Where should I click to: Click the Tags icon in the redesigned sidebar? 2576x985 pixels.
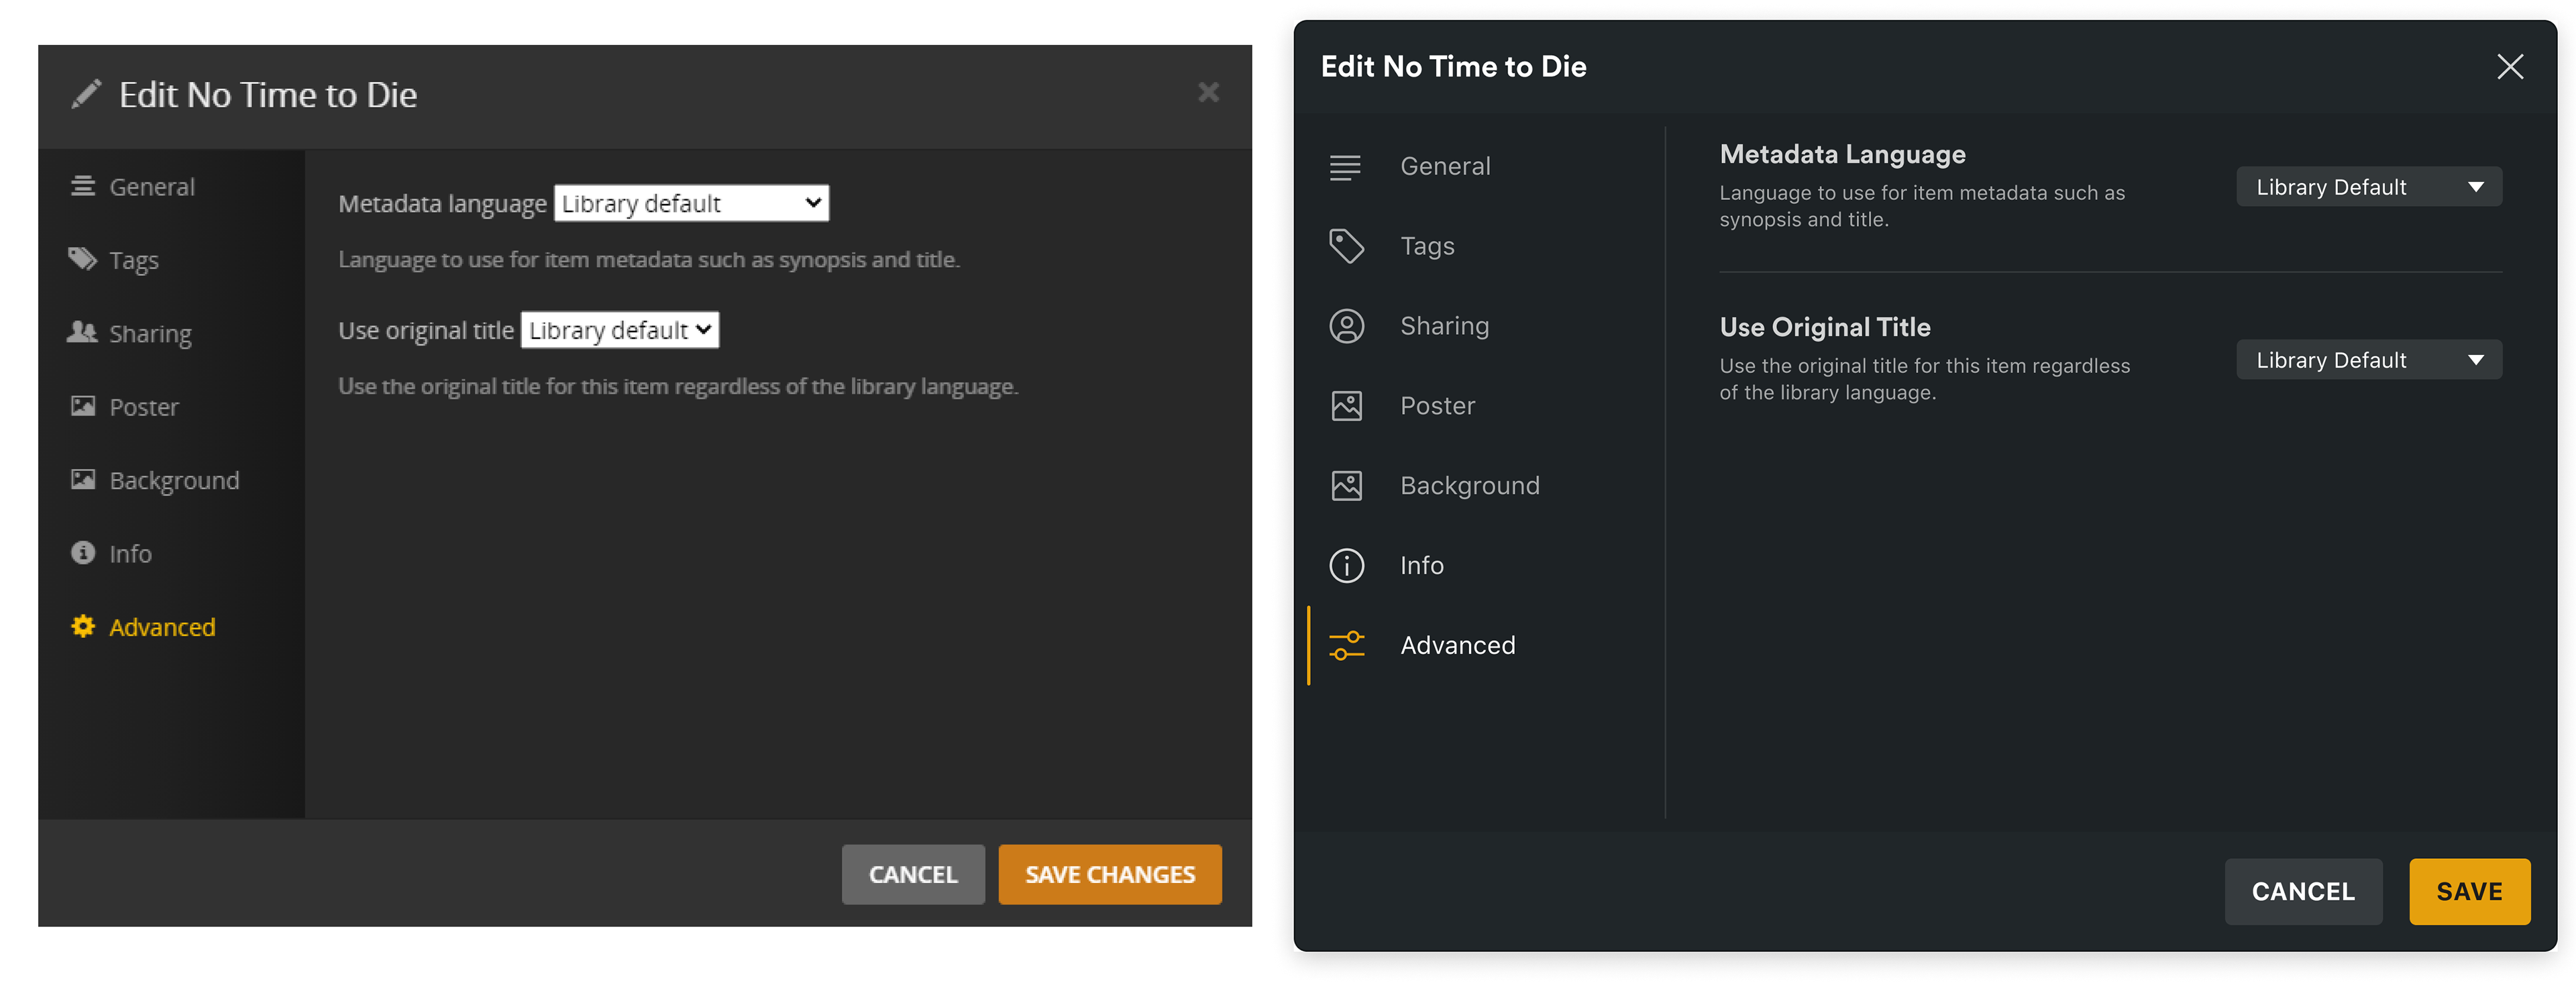[x=1346, y=246]
